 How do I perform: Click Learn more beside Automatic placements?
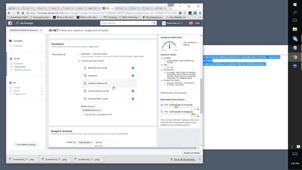pos(138,57)
